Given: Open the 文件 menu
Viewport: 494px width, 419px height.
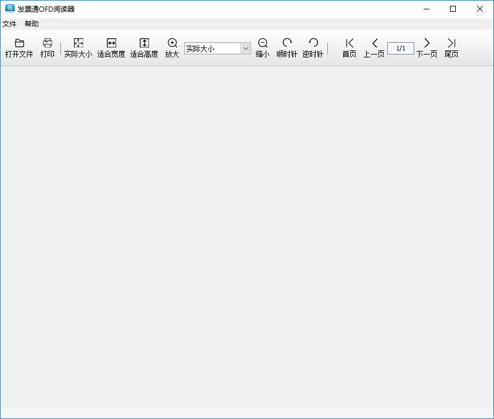Looking at the screenshot, I should 9,24.
